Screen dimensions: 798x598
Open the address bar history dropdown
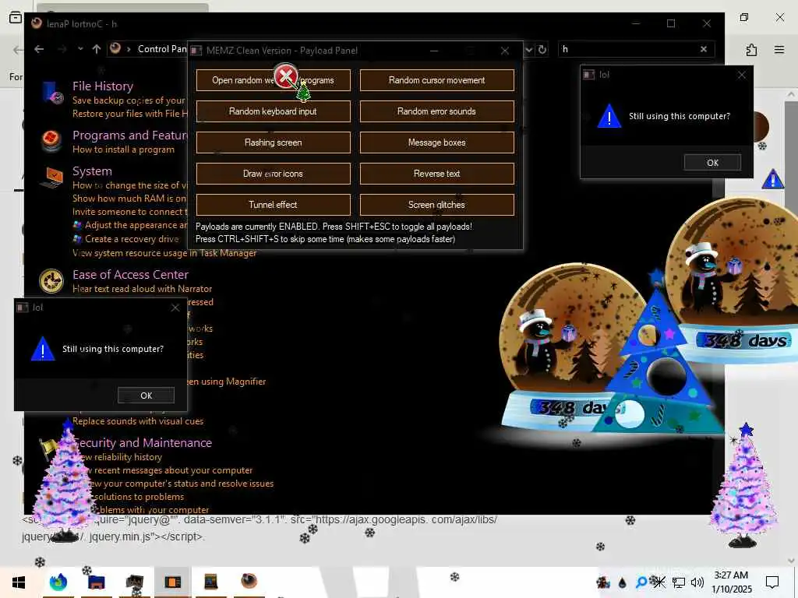tap(529, 49)
